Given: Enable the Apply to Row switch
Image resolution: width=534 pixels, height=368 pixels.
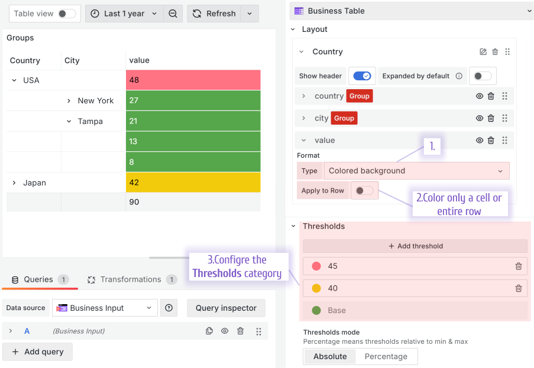Looking at the screenshot, I should tap(364, 191).
